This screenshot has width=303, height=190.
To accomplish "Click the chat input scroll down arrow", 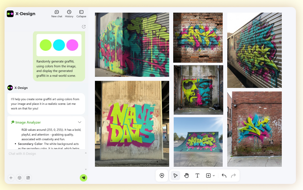I will [x=86, y=170].
